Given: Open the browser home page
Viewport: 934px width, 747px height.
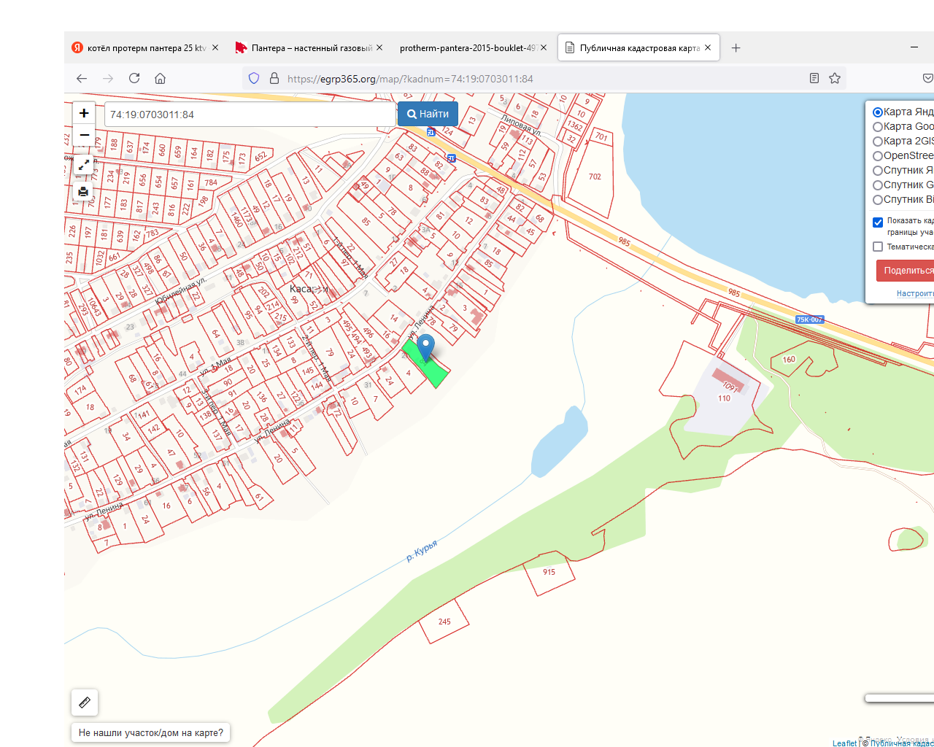Looking at the screenshot, I should point(161,78).
